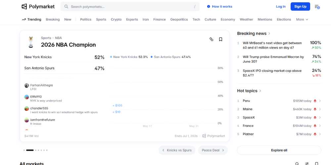Click the chevron on the Peru row
The width and height of the screenshot is (331, 165).
click(x=320, y=101)
